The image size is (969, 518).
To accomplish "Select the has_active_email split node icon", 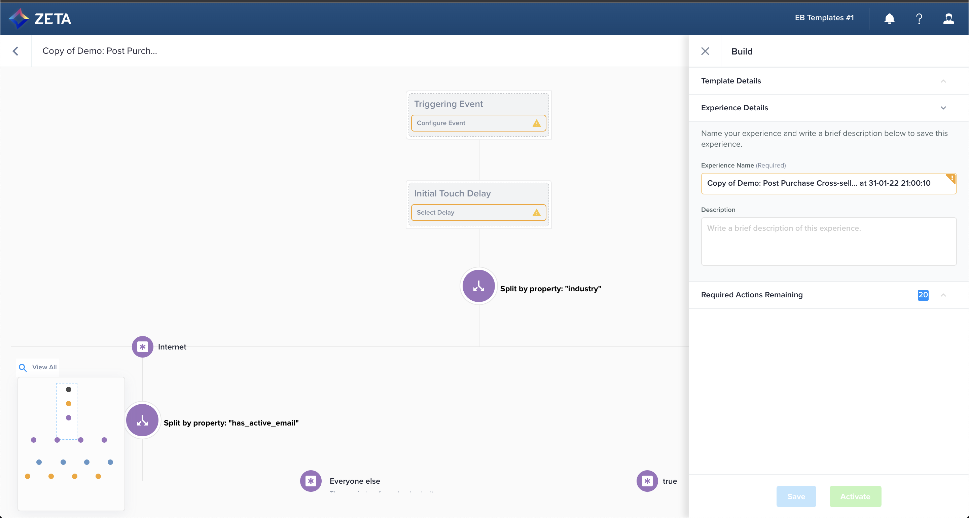I will (x=142, y=420).
